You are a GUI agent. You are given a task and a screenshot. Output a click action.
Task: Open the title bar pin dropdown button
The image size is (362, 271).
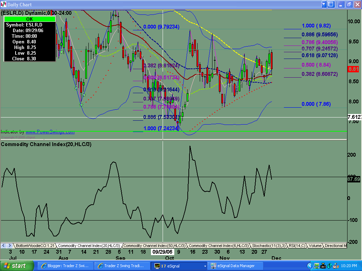tap(324, 4)
